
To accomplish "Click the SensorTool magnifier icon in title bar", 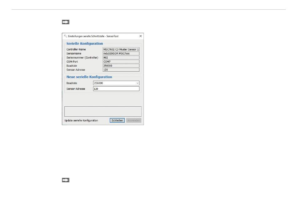I will [66, 36].
